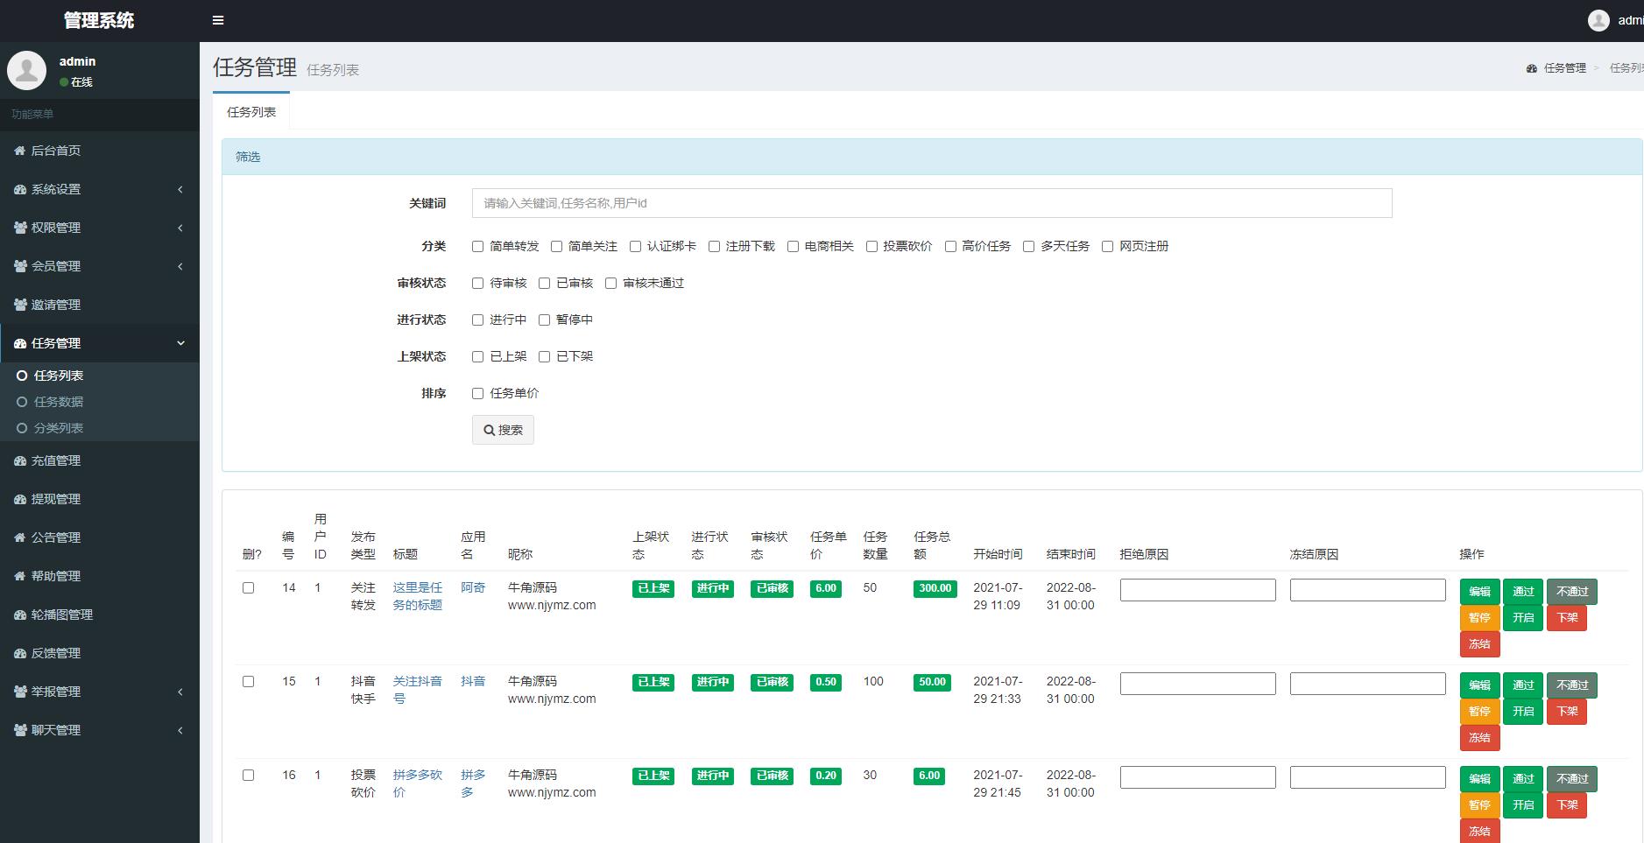Click the search magnifier 搜索 button

(503, 430)
